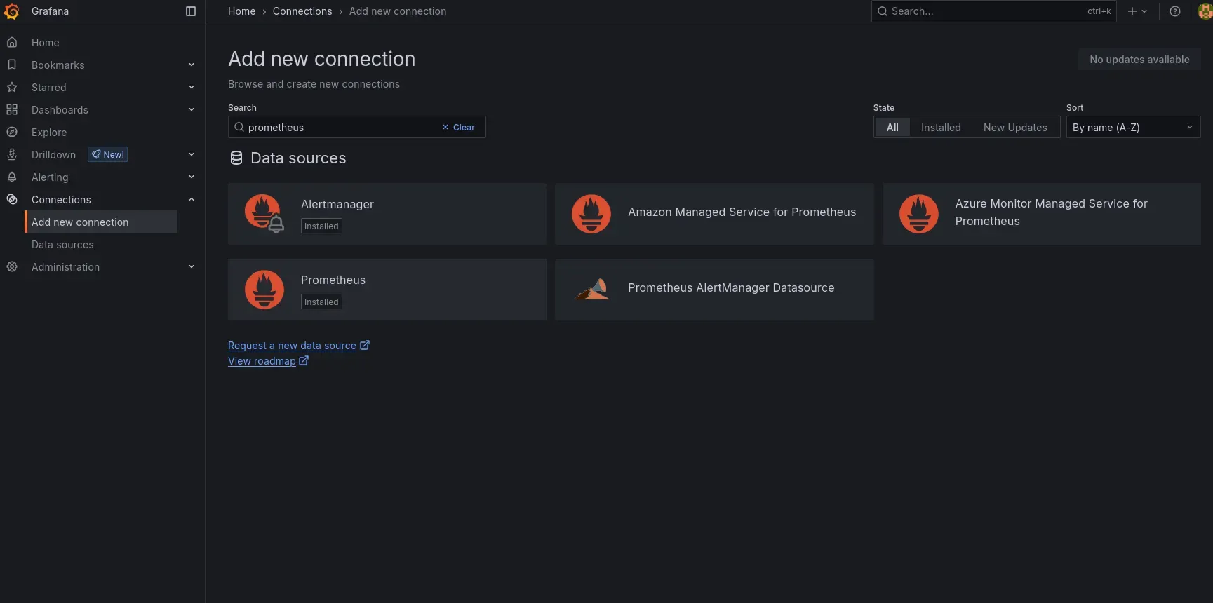Viewport: 1213px width, 603px height.
Task: Click the Drilldown New! badge
Action: tap(107, 155)
